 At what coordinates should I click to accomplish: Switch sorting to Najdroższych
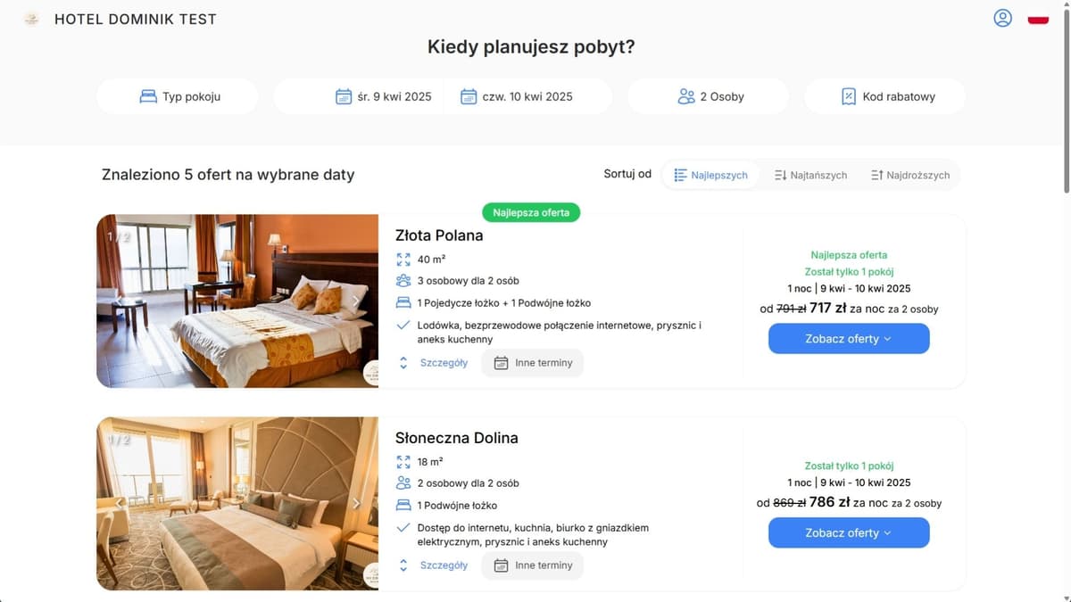coord(910,175)
